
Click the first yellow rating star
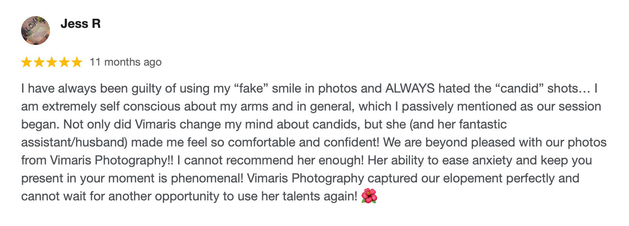(27, 62)
